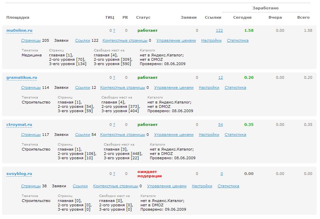Open Контекстные страницы for ctroymat.ru

click(122, 135)
